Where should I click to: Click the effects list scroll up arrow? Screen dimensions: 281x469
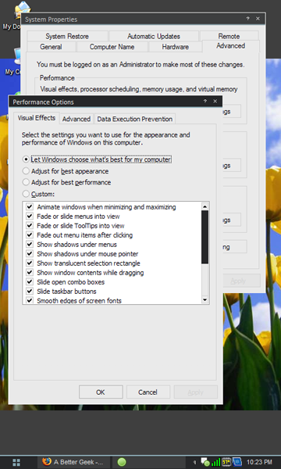[x=205, y=206]
